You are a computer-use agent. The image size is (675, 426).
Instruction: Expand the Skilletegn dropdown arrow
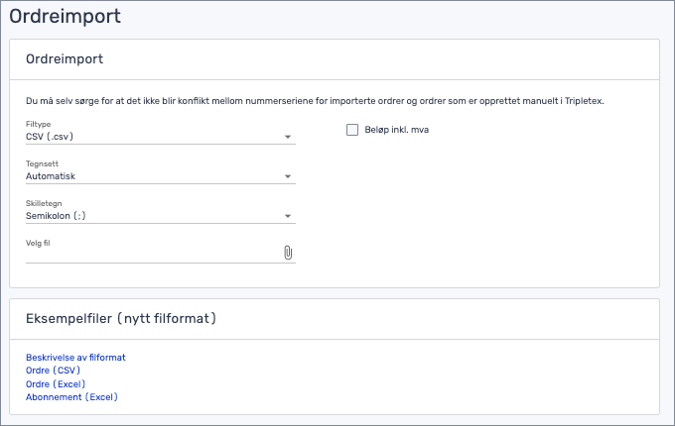288,216
